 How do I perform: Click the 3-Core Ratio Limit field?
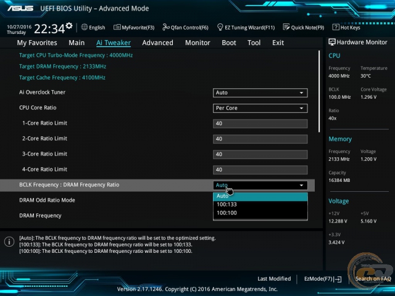click(x=260, y=154)
